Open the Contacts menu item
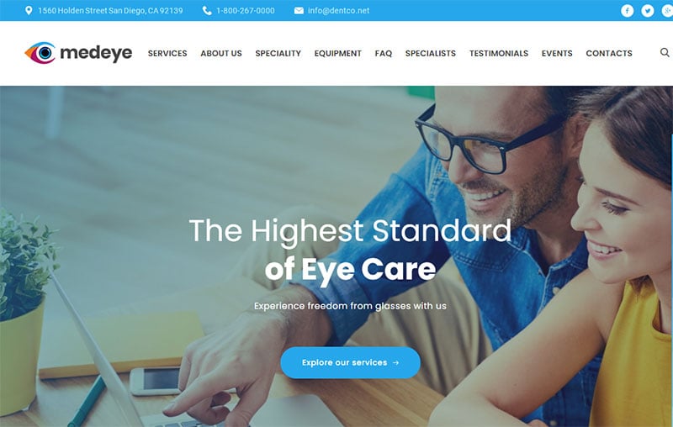The image size is (673, 427). point(609,53)
